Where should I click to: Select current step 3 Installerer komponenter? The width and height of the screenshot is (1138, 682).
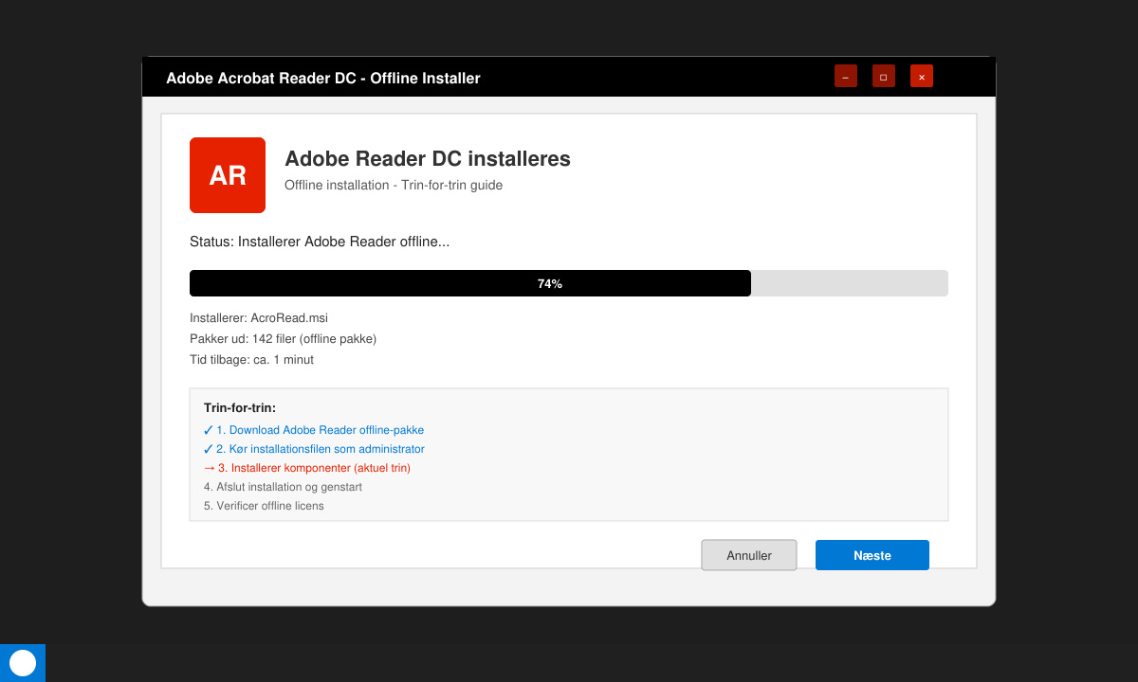tap(307, 468)
